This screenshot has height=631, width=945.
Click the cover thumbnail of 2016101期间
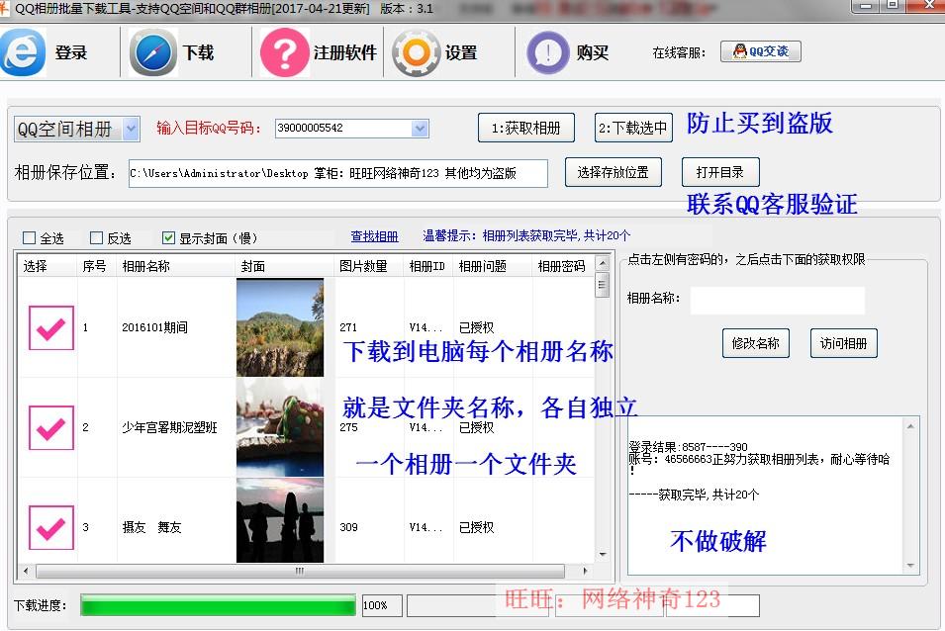pos(280,327)
